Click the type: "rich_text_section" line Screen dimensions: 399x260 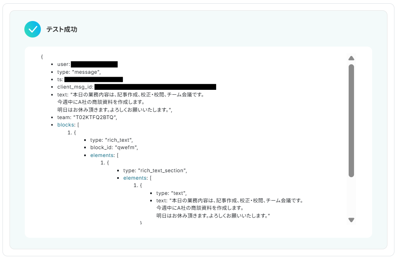tap(155, 171)
